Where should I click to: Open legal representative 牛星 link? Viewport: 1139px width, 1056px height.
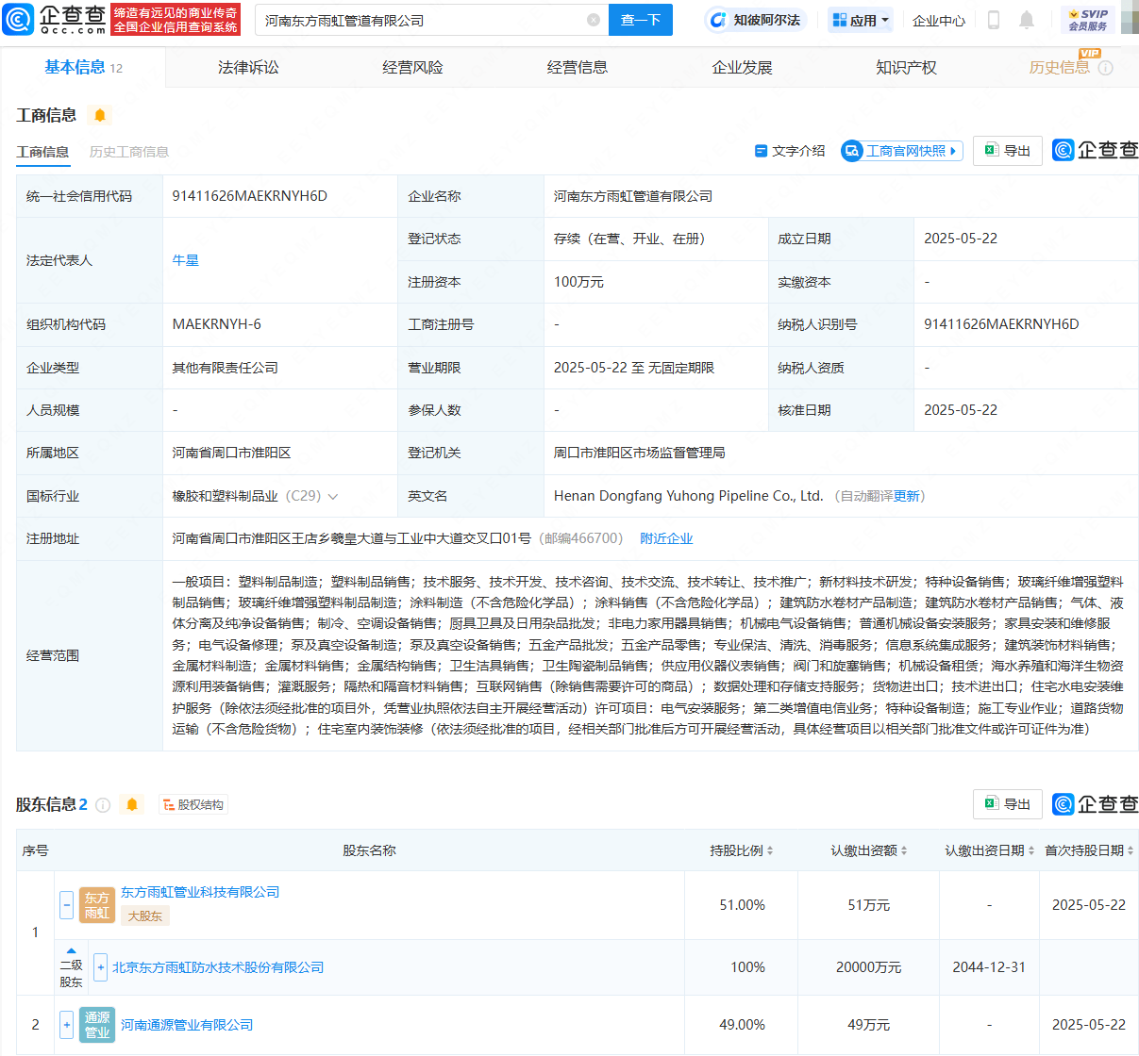click(185, 260)
